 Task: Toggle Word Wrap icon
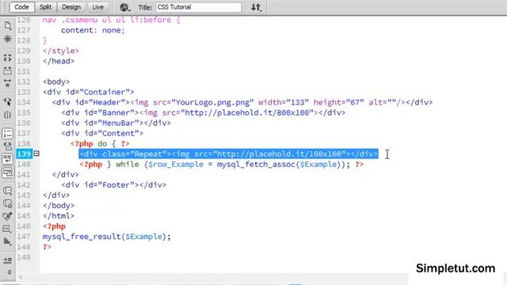point(8,158)
